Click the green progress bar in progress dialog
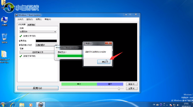 click(x=70, y=56)
